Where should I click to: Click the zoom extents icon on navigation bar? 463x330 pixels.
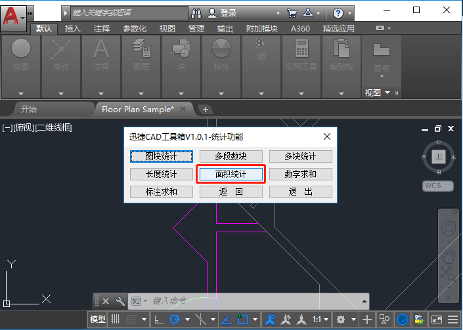[x=448, y=274]
